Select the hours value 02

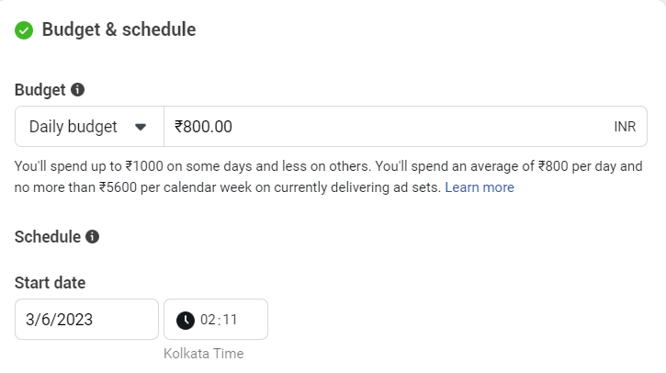click(x=208, y=320)
